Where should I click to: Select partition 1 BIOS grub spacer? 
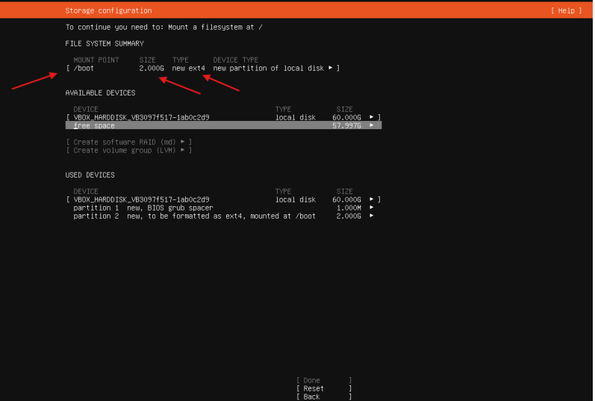[143, 208]
